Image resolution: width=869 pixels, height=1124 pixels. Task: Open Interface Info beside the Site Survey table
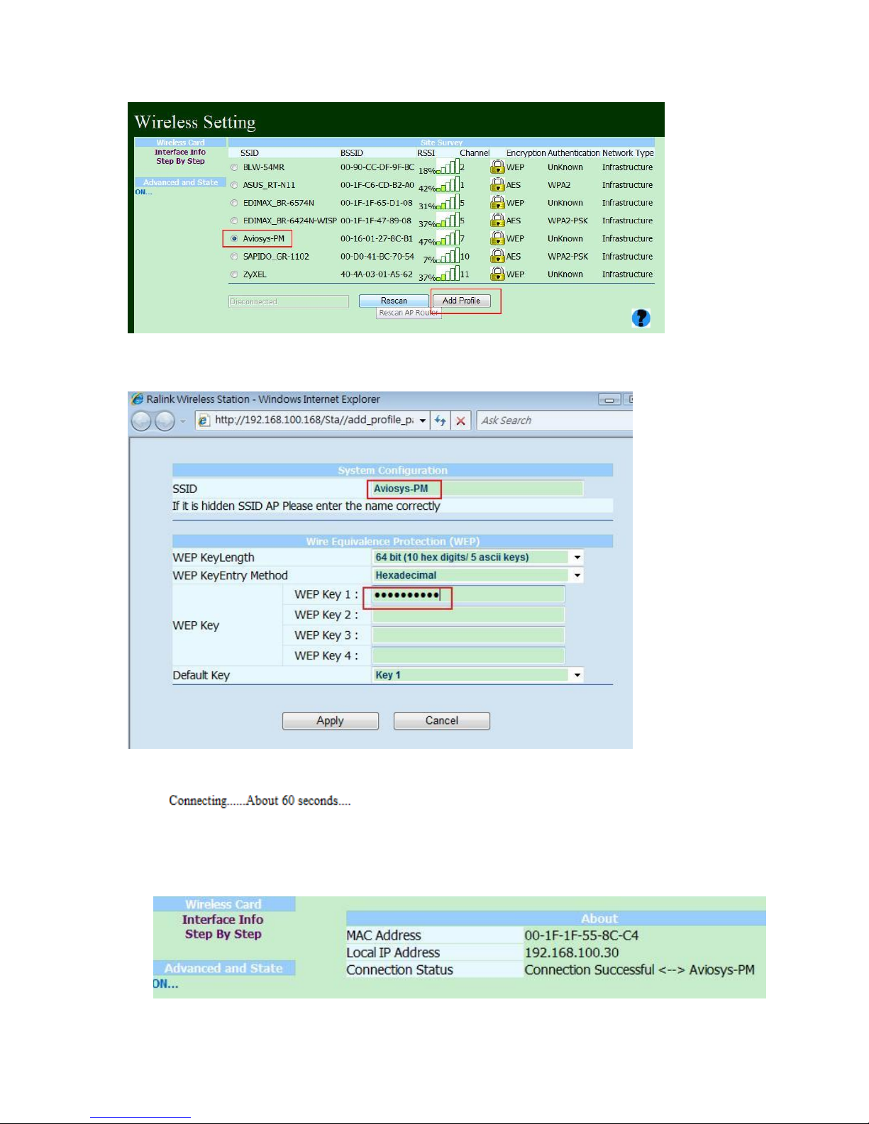(180, 152)
